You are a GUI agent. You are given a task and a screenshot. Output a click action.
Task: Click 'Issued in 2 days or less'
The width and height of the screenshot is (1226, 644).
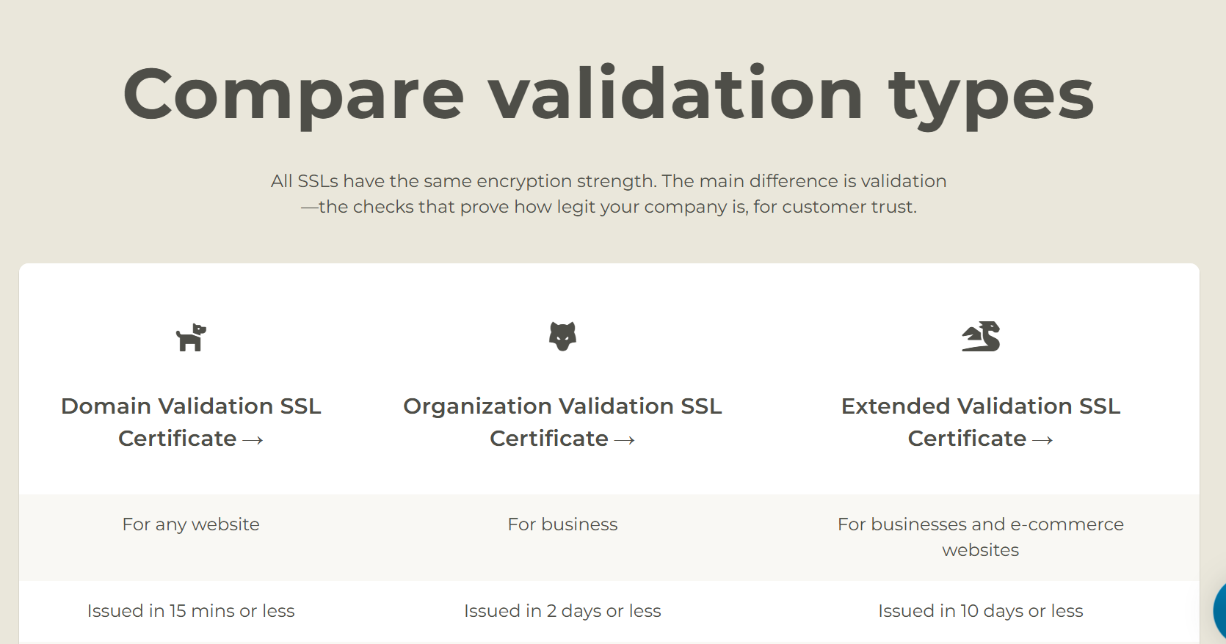pos(562,611)
